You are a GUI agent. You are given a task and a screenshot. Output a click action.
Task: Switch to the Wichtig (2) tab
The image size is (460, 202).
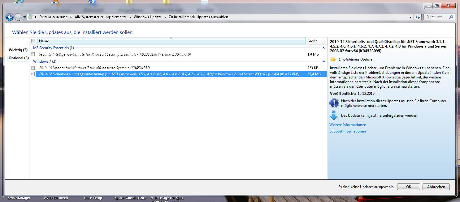point(18,50)
